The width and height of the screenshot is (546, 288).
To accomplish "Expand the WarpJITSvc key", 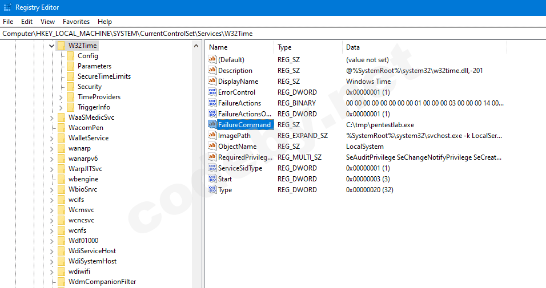I will tap(51, 169).
